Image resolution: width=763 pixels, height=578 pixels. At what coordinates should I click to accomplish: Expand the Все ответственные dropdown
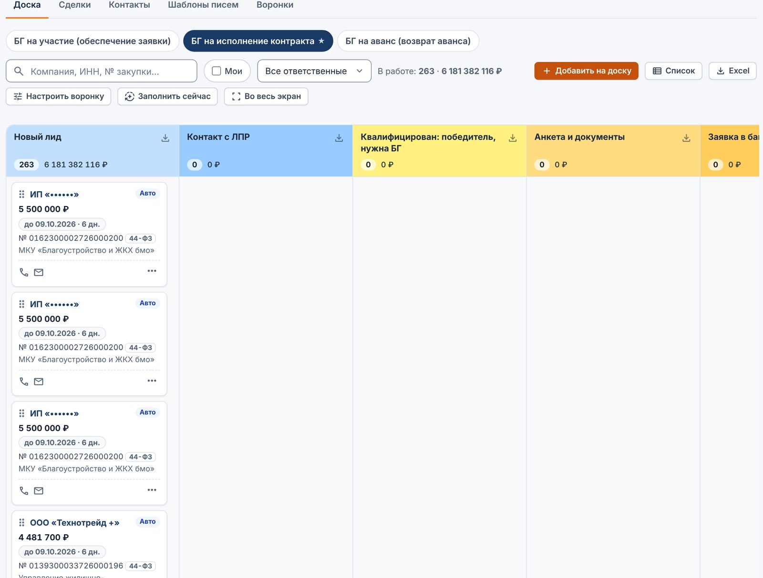tap(314, 71)
